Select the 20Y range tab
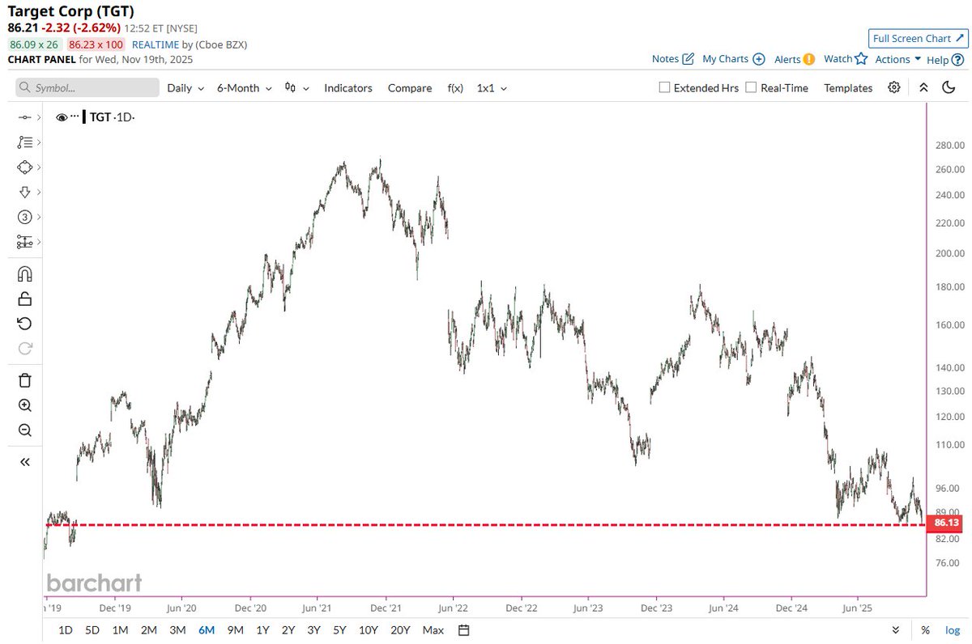The width and height of the screenshot is (972, 644). pos(400,629)
